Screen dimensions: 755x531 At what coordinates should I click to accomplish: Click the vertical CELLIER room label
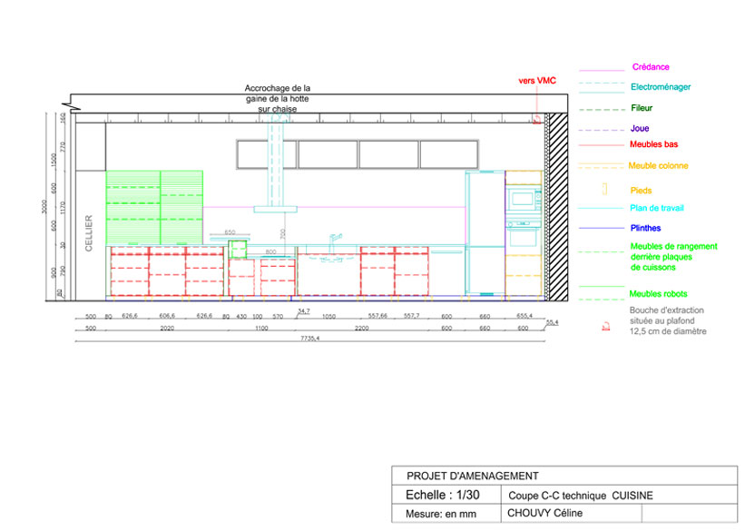pos(89,232)
